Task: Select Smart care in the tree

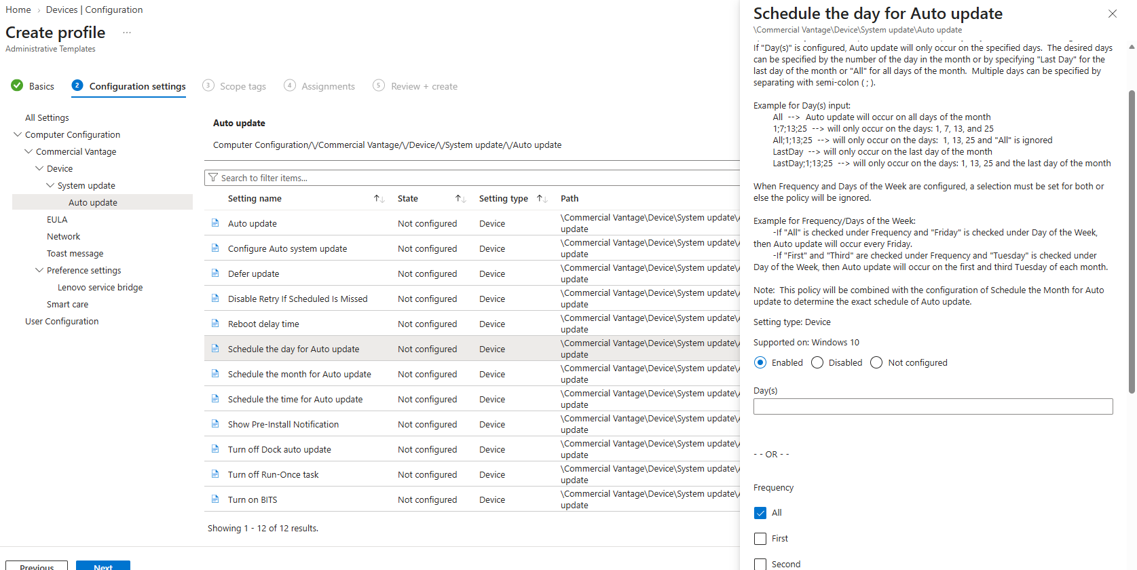Action: click(x=67, y=305)
